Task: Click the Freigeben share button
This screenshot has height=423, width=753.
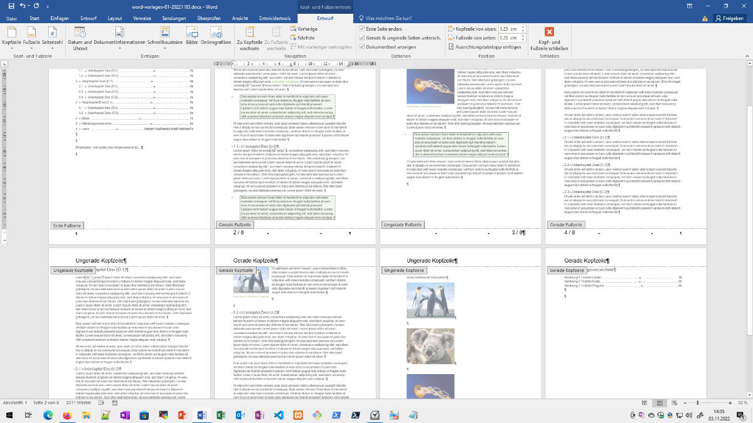Action: (x=730, y=18)
